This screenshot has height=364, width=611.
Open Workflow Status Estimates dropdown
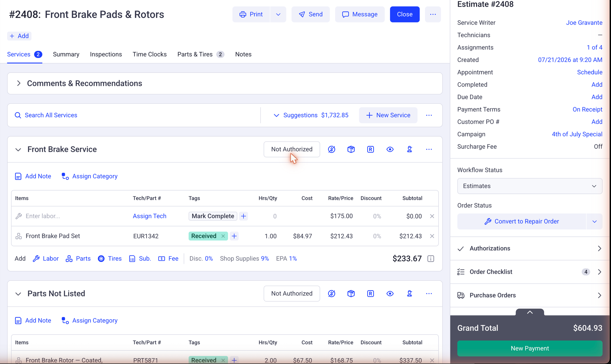(530, 186)
